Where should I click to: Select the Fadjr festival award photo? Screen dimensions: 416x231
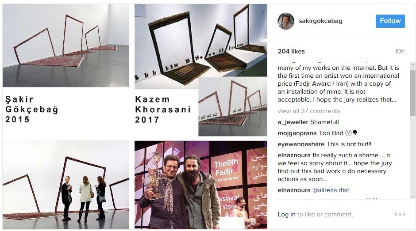(x=201, y=185)
